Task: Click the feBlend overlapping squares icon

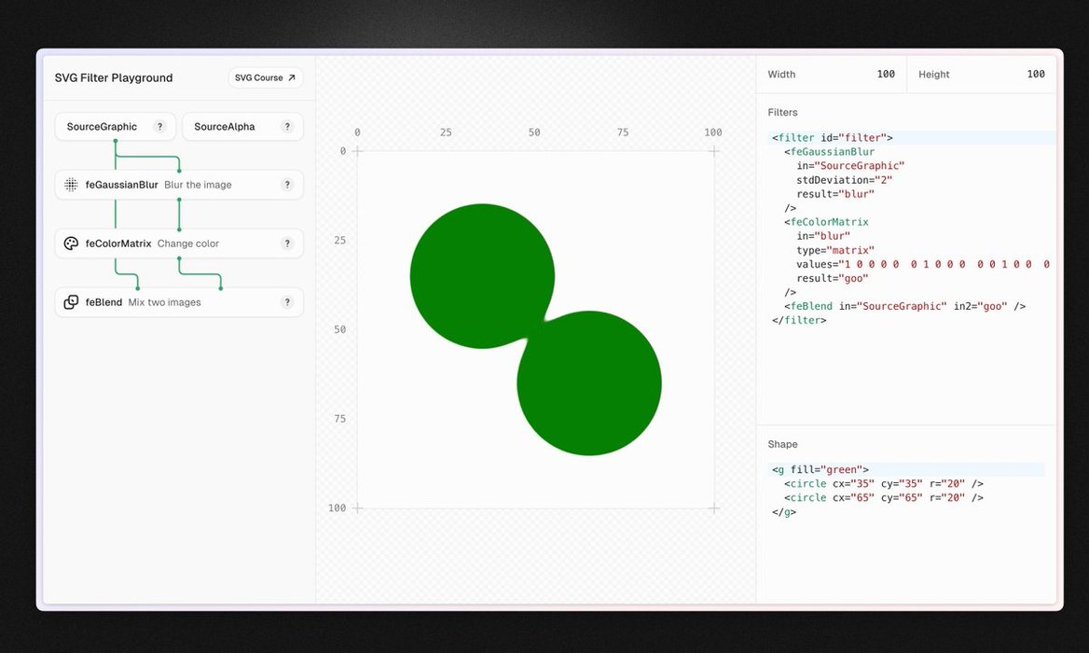Action: click(x=71, y=302)
